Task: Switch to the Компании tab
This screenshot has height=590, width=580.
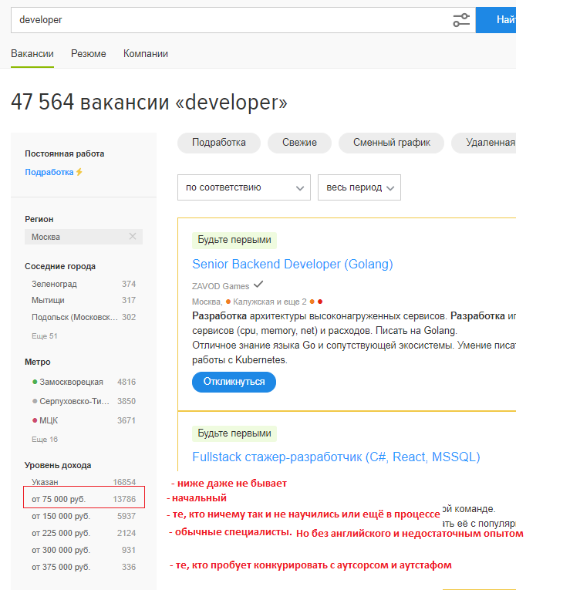Action: (146, 54)
